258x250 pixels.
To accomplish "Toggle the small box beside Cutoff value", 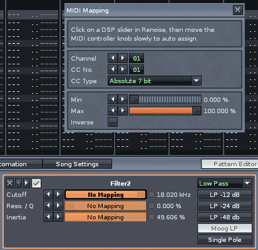I will click(x=152, y=194).
